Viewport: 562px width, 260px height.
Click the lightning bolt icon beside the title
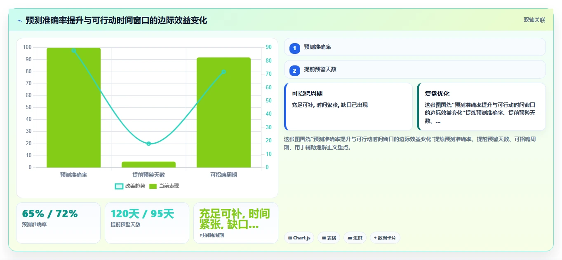(20, 21)
